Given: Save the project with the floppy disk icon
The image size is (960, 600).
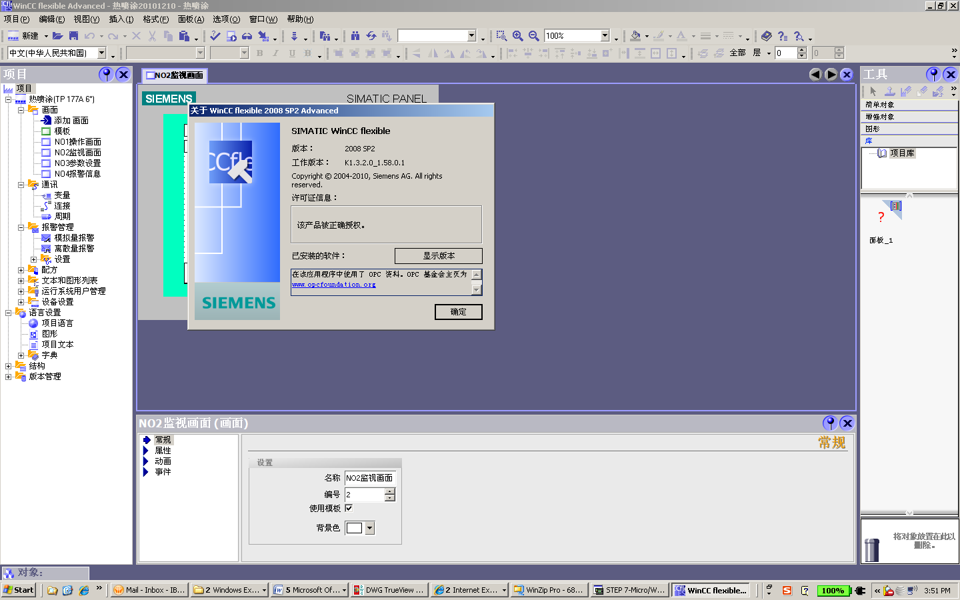Looking at the screenshot, I should [73, 36].
